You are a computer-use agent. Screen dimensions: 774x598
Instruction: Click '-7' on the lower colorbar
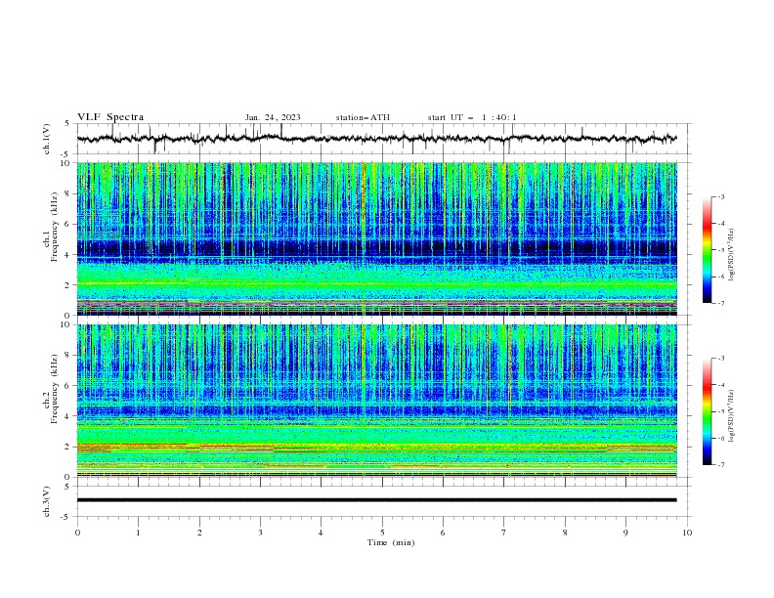tap(720, 465)
